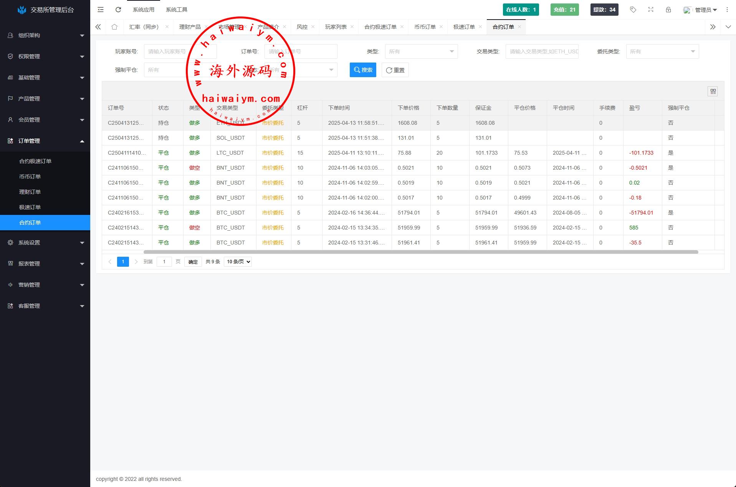
Task: Click the blue 搜索 button
Action: point(363,70)
